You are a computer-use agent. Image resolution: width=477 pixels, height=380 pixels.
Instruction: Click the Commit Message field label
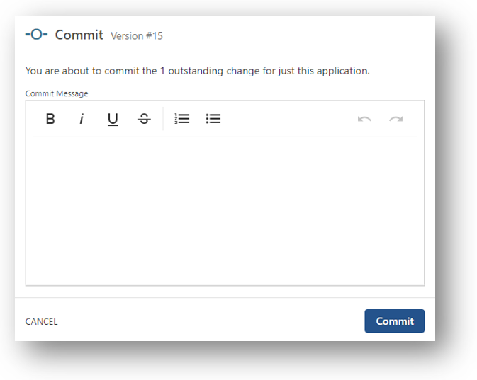(x=57, y=93)
